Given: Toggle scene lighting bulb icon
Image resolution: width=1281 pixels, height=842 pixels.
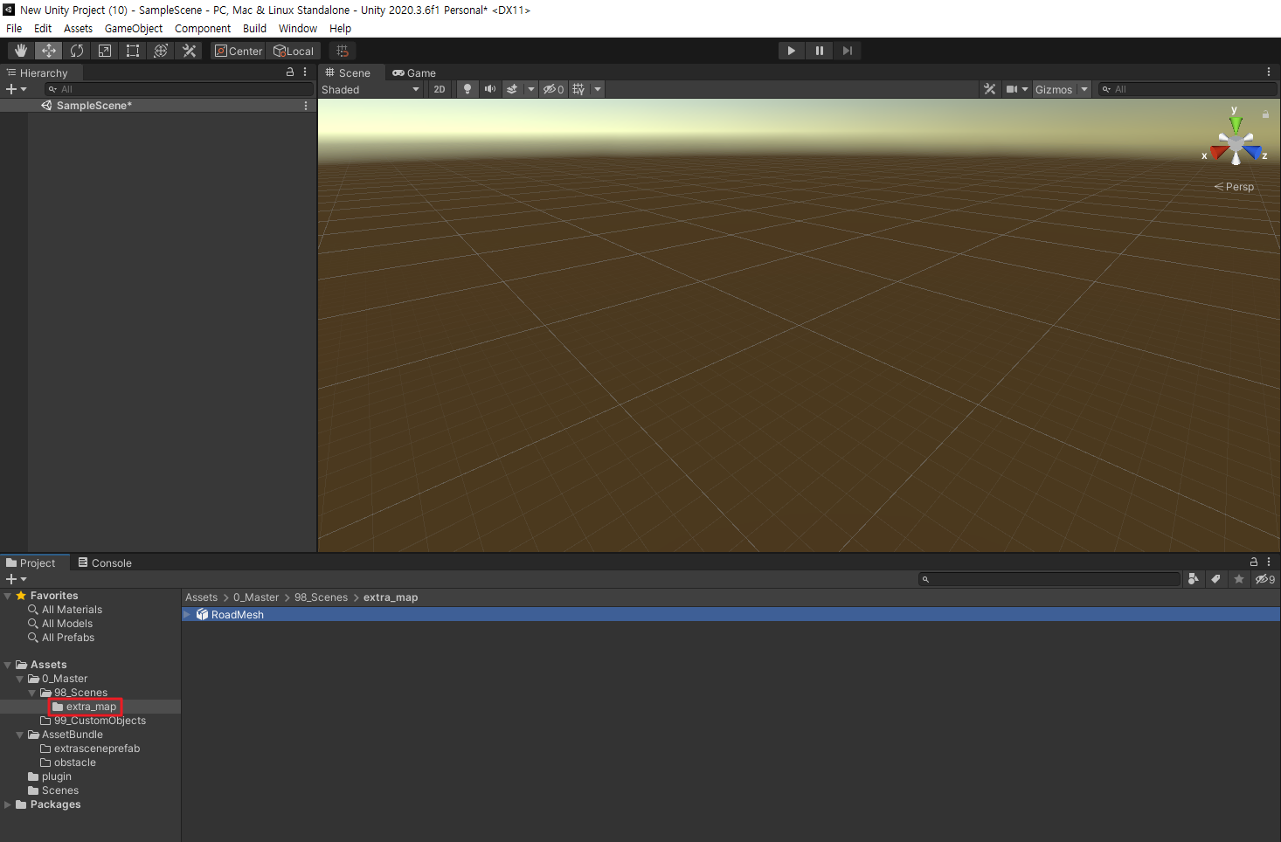Looking at the screenshot, I should 467,89.
